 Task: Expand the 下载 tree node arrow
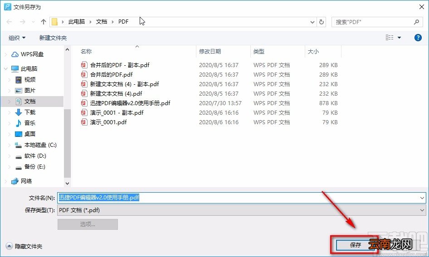click(x=10, y=112)
